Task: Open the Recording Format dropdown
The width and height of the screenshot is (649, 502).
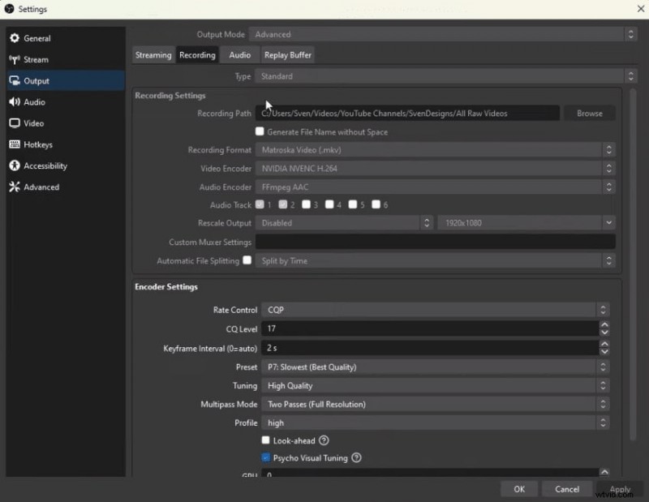Action: click(435, 150)
